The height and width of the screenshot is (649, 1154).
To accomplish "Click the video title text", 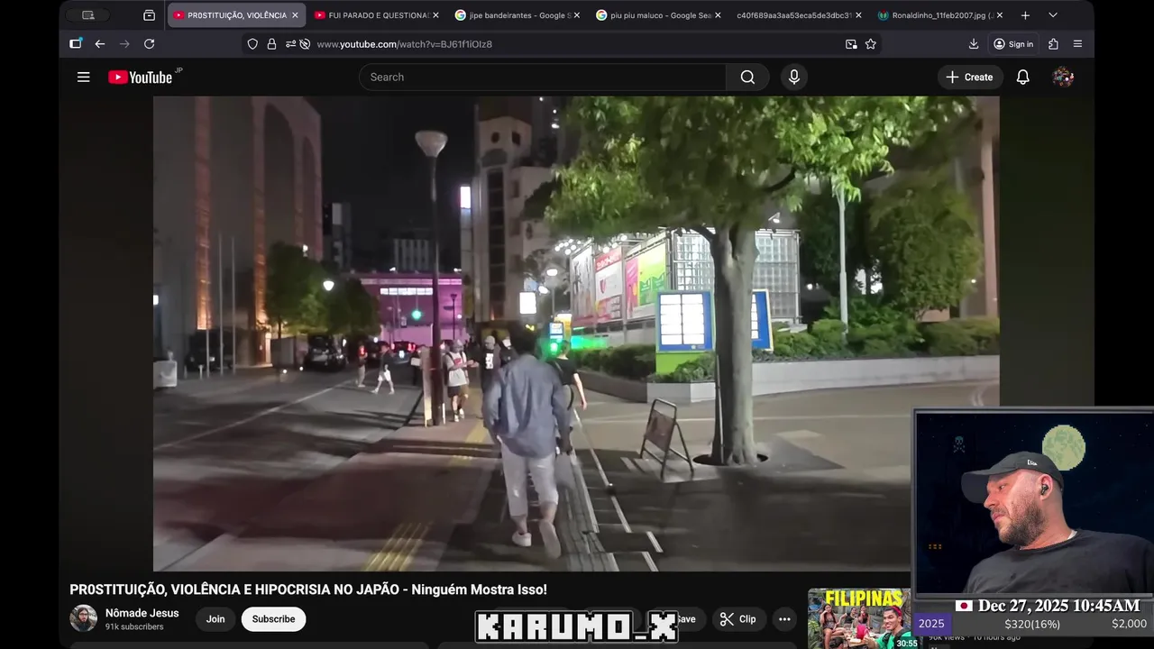I will pos(308,590).
